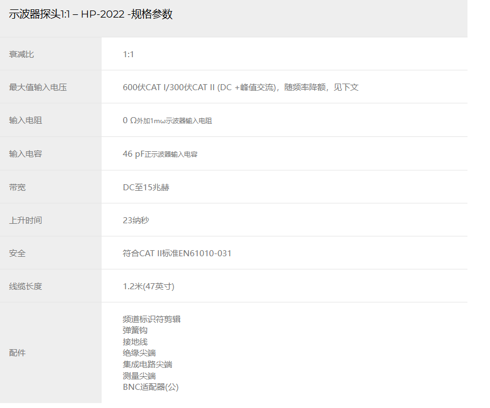Click the 600伏CAT I/300伏CAT II voltage value
Image resolution: width=490 pixels, height=408 pixels.
[240, 87]
